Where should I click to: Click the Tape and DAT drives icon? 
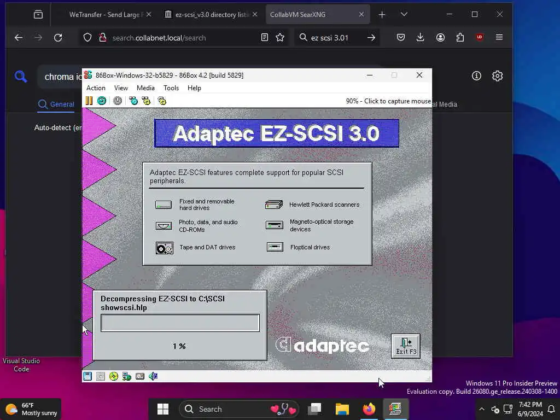click(x=164, y=248)
